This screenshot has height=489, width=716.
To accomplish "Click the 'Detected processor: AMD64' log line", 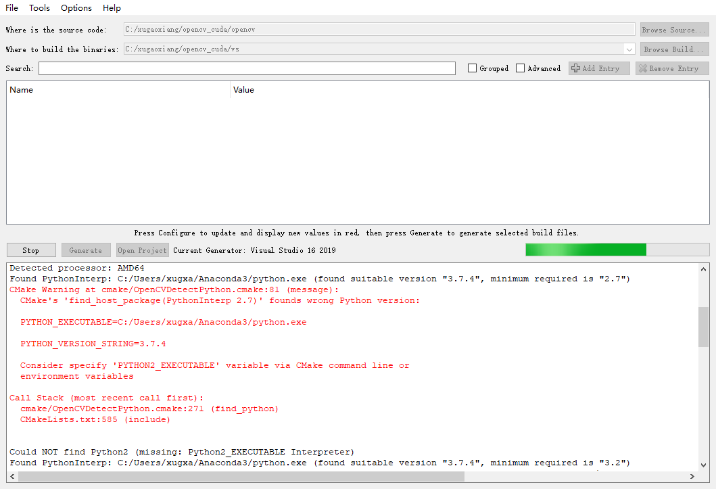I will point(76,268).
